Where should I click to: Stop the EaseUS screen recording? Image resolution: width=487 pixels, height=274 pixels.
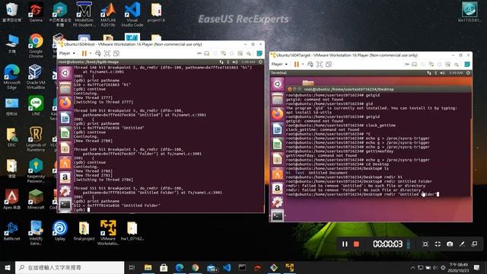357,244
